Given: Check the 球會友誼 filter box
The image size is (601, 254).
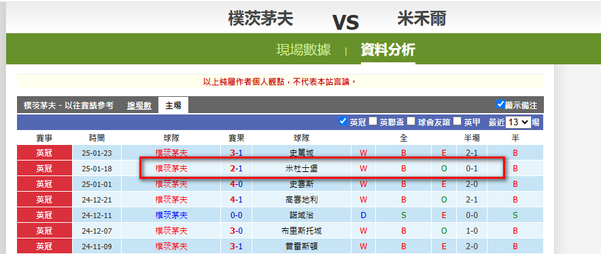Looking at the screenshot, I should point(411,121).
